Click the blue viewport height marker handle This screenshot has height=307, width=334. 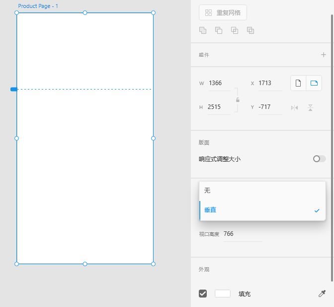14,90
